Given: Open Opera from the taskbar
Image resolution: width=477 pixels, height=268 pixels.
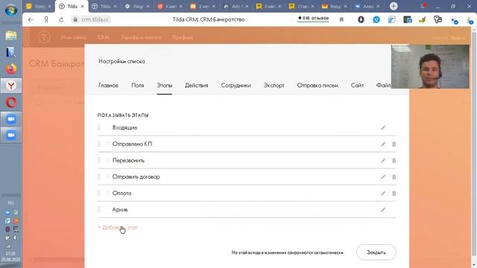Looking at the screenshot, I should pyautogui.click(x=11, y=103).
